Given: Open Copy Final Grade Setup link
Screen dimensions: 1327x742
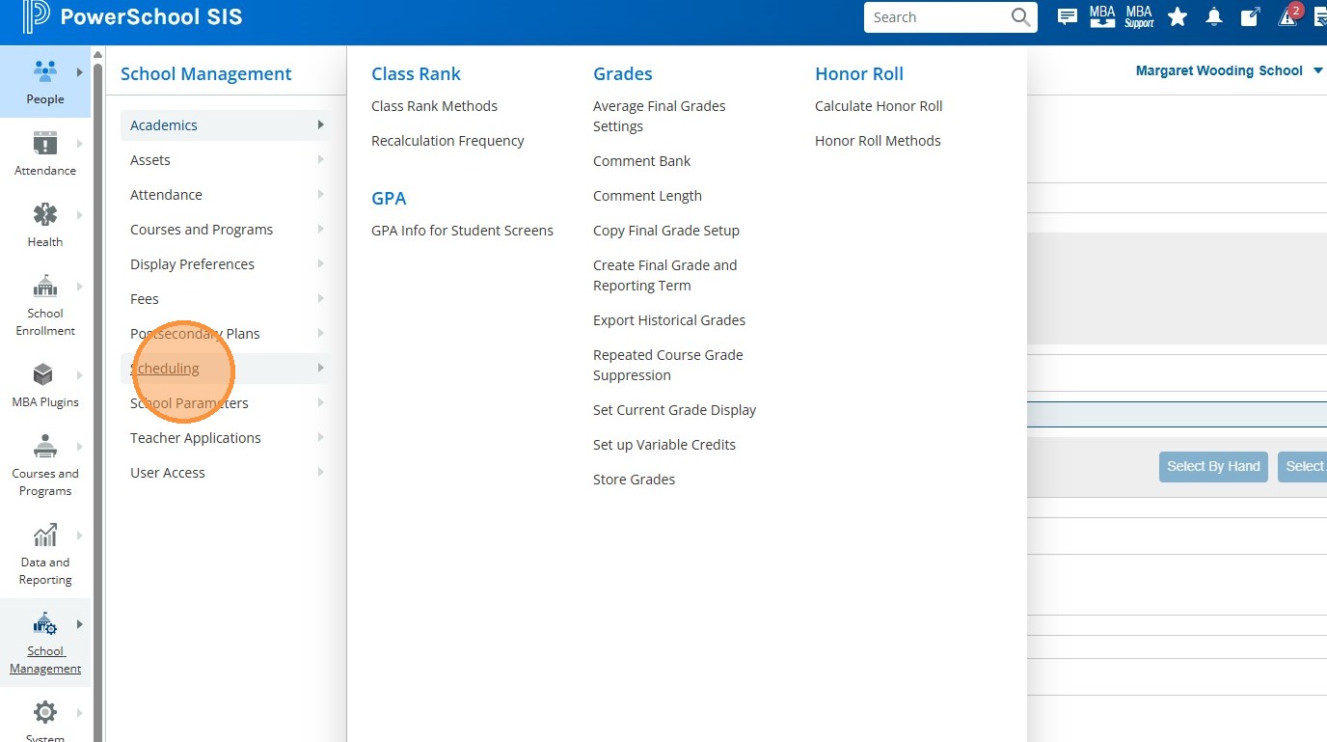Looking at the screenshot, I should (x=666, y=231).
